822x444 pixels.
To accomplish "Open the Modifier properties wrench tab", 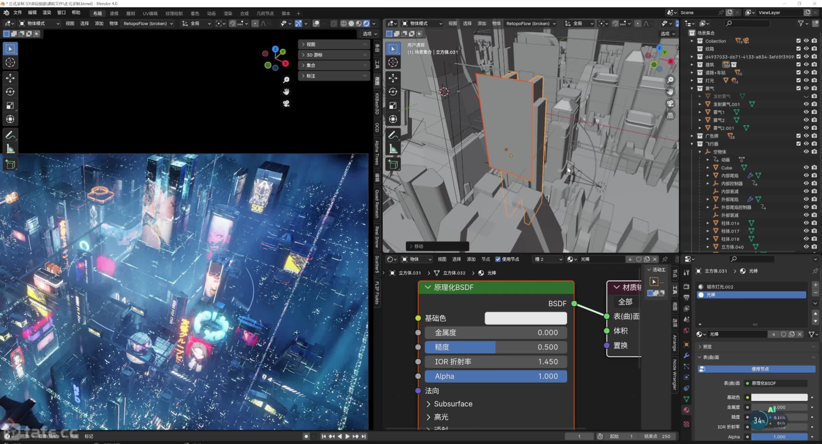I will click(686, 355).
